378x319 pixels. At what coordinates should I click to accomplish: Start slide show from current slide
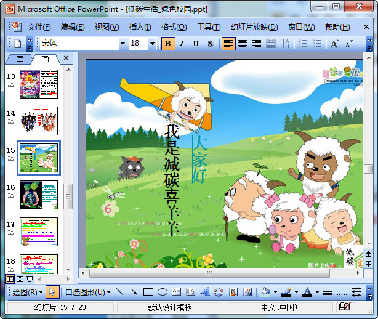point(30,279)
